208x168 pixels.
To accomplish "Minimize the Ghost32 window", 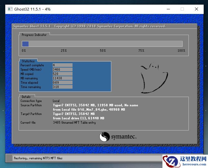I will pos(168,9).
